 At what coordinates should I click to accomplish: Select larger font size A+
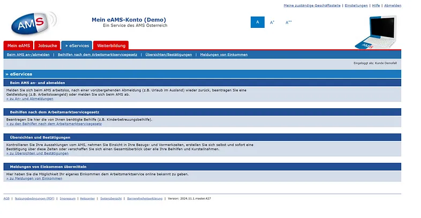coord(272,22)
